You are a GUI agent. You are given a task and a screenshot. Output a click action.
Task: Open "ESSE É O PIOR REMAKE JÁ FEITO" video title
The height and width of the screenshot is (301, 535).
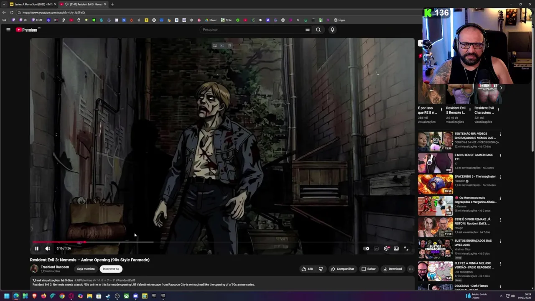473,221
